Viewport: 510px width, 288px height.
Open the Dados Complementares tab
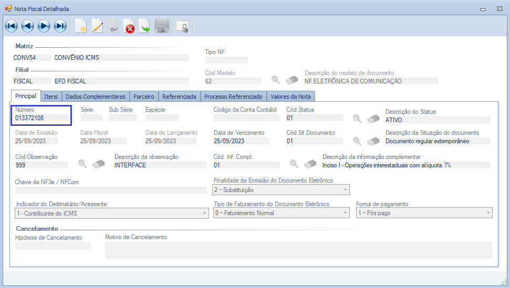[96, 97]
